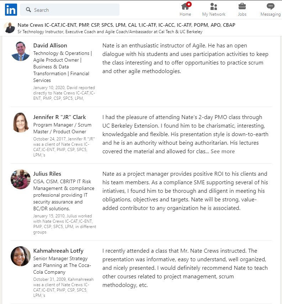Open the Jobs briefcase icon
This screenshot has width=282, height=304.
[x=242, y=6]
